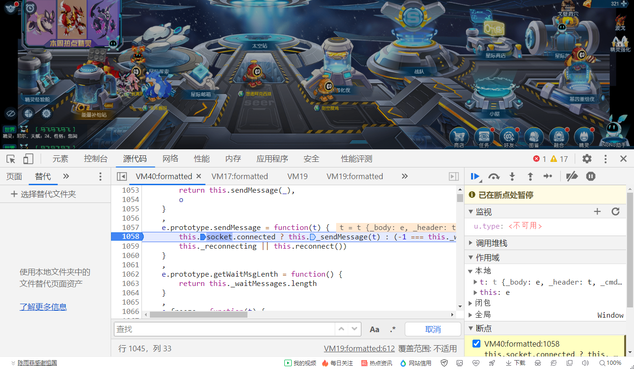
Task: Switch to the VM17:formatted source tab
Action: pyautogui.click(x=240, y=176)
